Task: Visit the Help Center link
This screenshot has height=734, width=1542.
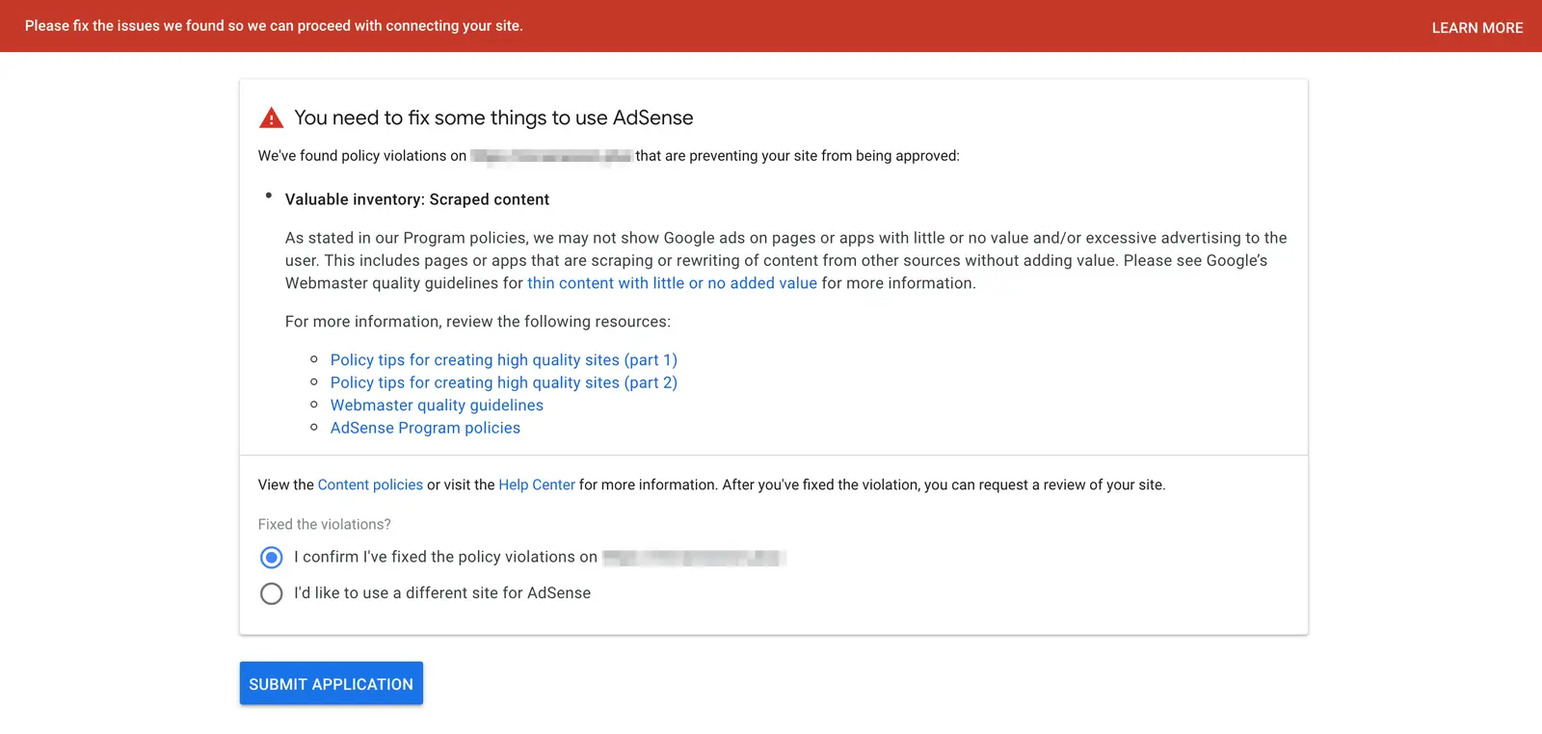Action: click(x=537, y=485)
